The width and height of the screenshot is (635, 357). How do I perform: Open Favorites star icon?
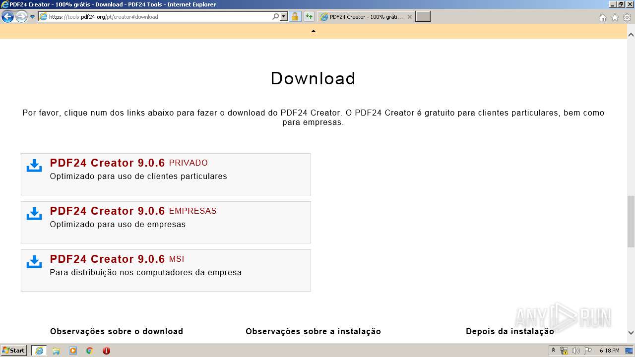pos(615,17)
